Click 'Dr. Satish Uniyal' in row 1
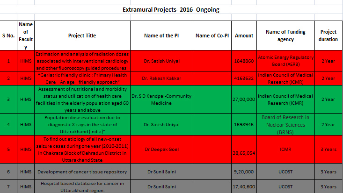This screenshot has height=193, width=343. coord(161,61)
